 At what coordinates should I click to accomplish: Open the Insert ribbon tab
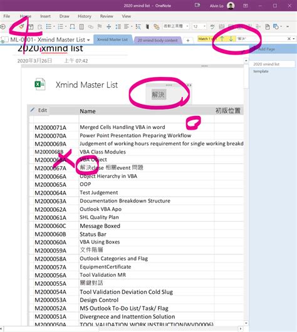pyautogui.click(x=45, y=16)
